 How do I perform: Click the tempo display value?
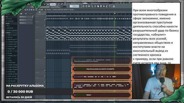click(x=53, y=4)
